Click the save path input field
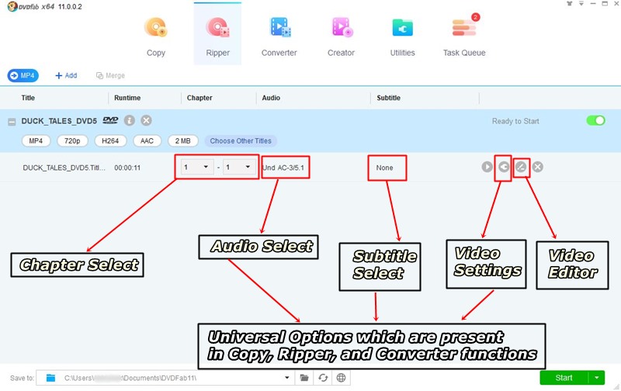621x391 pixels. pyautogui.click(x=165, y=378)
